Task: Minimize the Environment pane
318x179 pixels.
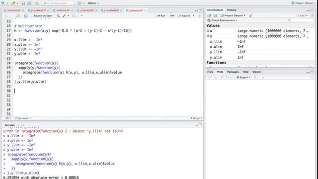Action: [308, 10]
